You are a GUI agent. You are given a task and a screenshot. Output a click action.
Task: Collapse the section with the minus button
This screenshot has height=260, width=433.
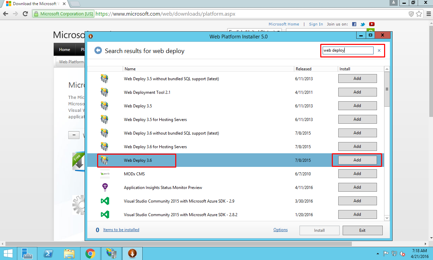(x=74, y=135)
